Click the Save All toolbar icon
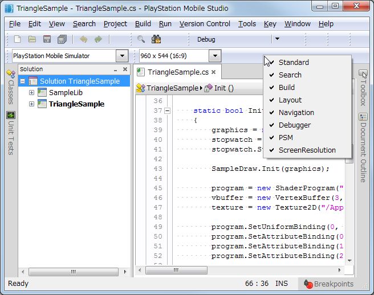This screenshot has height=295, width=374. [62, 39]
